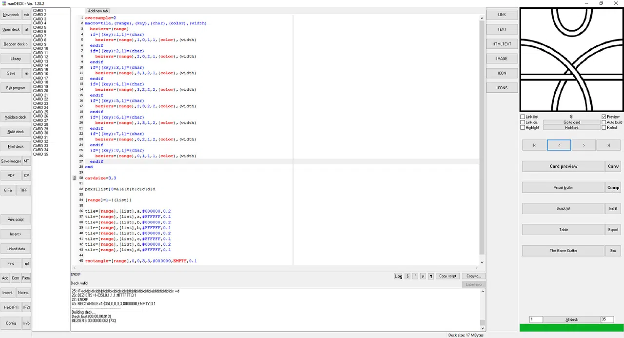Click the starting card number field '1'

[x=536, y=319]
